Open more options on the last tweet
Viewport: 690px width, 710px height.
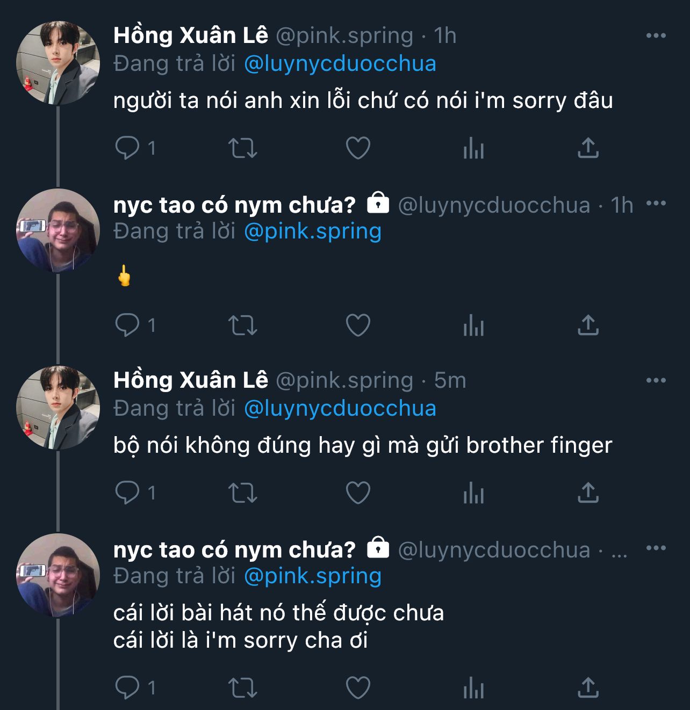(x=656, y=548)
